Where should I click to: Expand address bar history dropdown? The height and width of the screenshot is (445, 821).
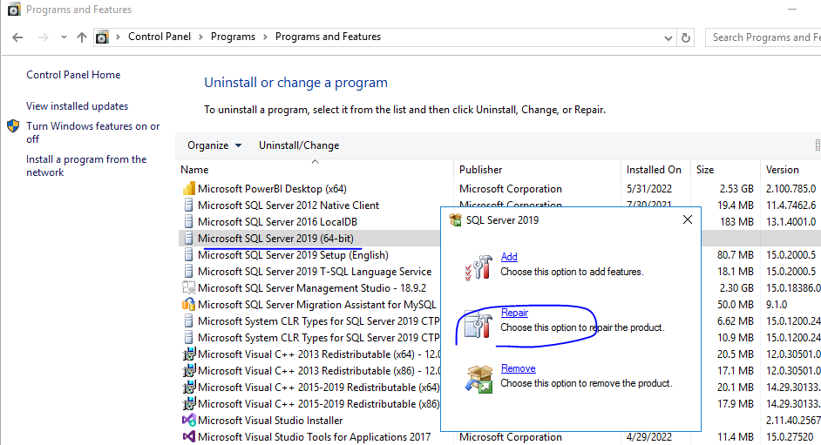click(668, 37)
